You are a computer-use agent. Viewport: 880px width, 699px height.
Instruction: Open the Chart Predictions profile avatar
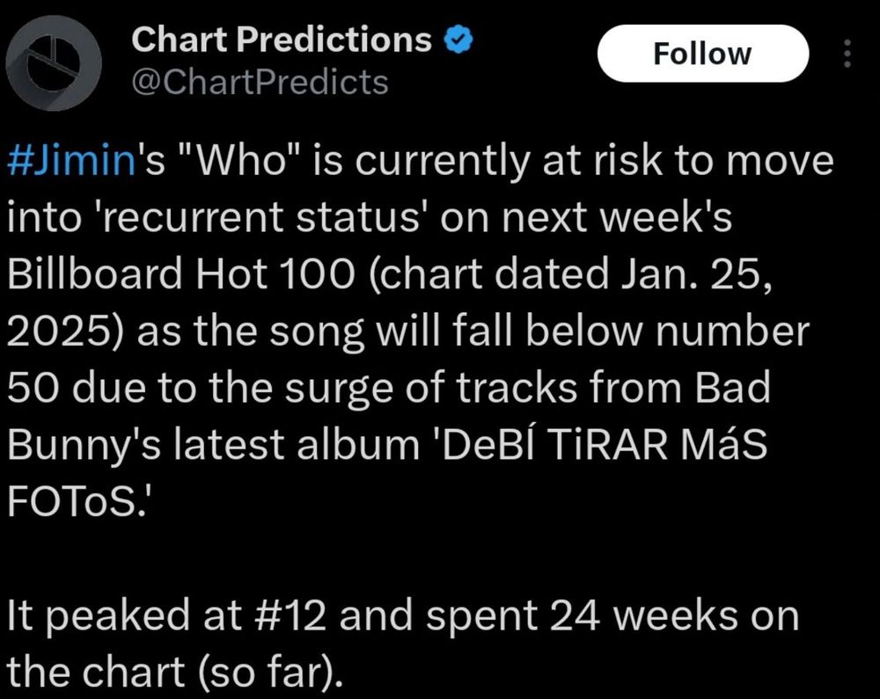(x=54, y=63)
